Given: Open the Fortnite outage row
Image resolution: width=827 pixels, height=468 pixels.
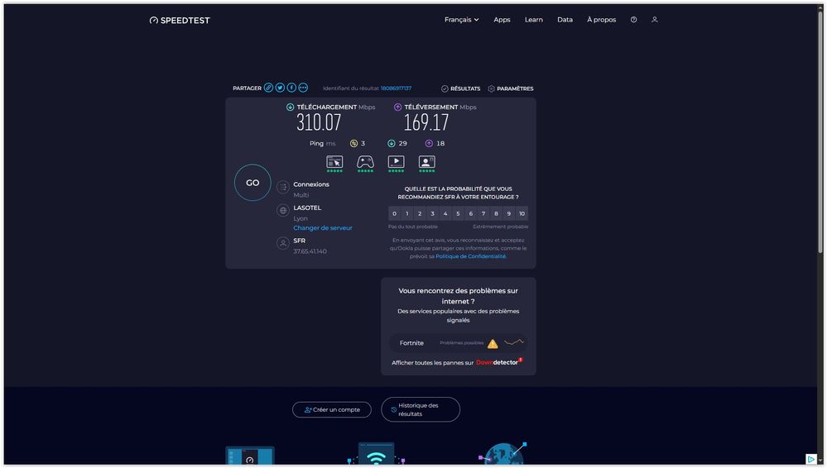Looking at the screenshot, I should point(458,343).
